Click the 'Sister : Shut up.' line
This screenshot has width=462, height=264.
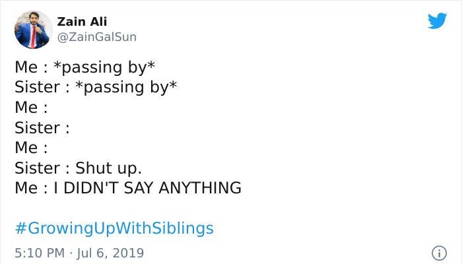coord(78,168)
